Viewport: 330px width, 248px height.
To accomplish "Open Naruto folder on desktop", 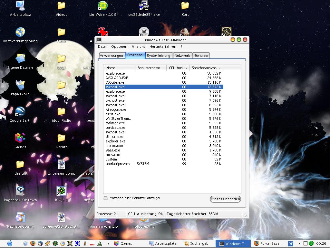I will pyautogui.click(x=62, y=141).
